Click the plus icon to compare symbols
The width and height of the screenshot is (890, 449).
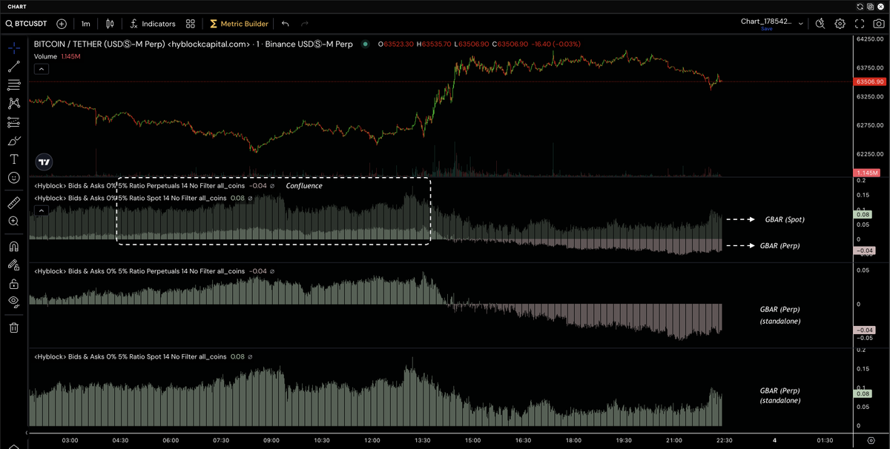(62, 24)
